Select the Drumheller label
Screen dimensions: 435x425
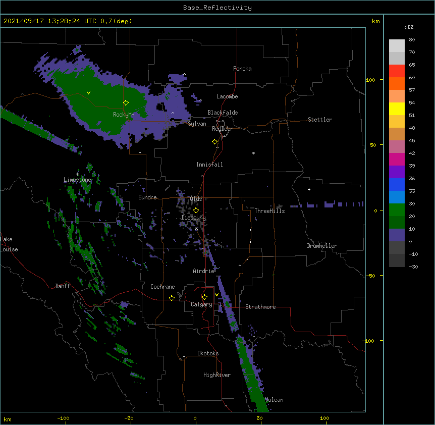pyautogui.click(x=322, y=246)
